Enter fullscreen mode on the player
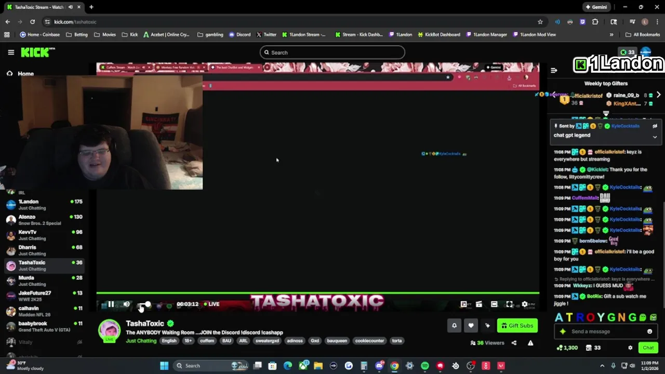The image size is (665, 374). point(510,304)
